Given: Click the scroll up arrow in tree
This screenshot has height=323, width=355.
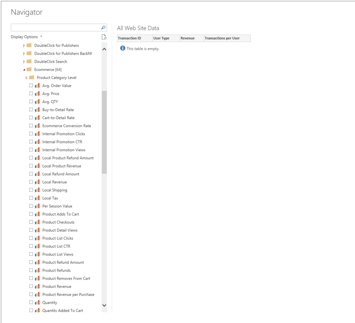Looking at the screenshot, I should [104, 49].
